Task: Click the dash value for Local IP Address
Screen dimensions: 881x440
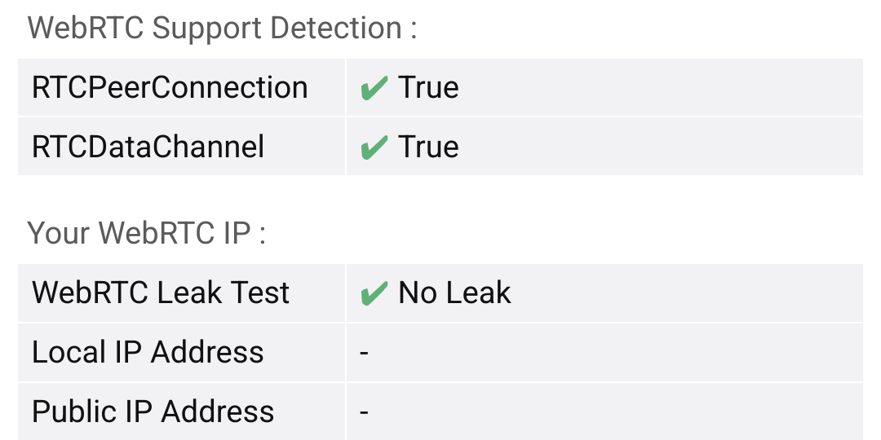Action: (364, 353)
